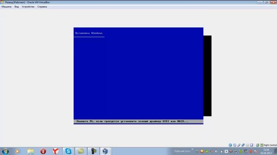Click the Установка Windows heading text
The height and width of the screenshot is (155, 277).
(89, 33)
